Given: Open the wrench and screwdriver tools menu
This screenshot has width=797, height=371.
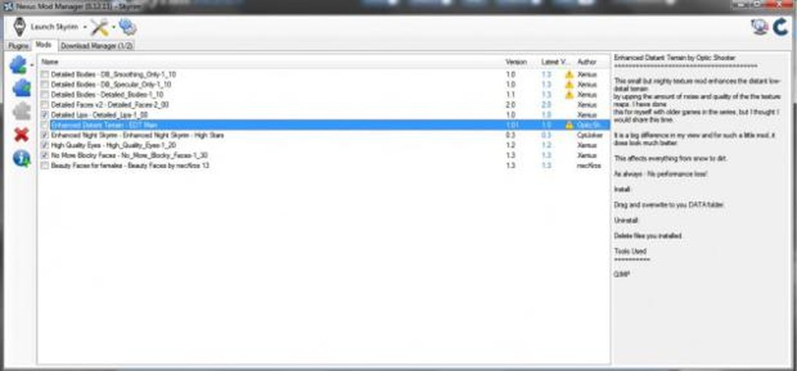Looking at the screenshot, I should [100, 27].
